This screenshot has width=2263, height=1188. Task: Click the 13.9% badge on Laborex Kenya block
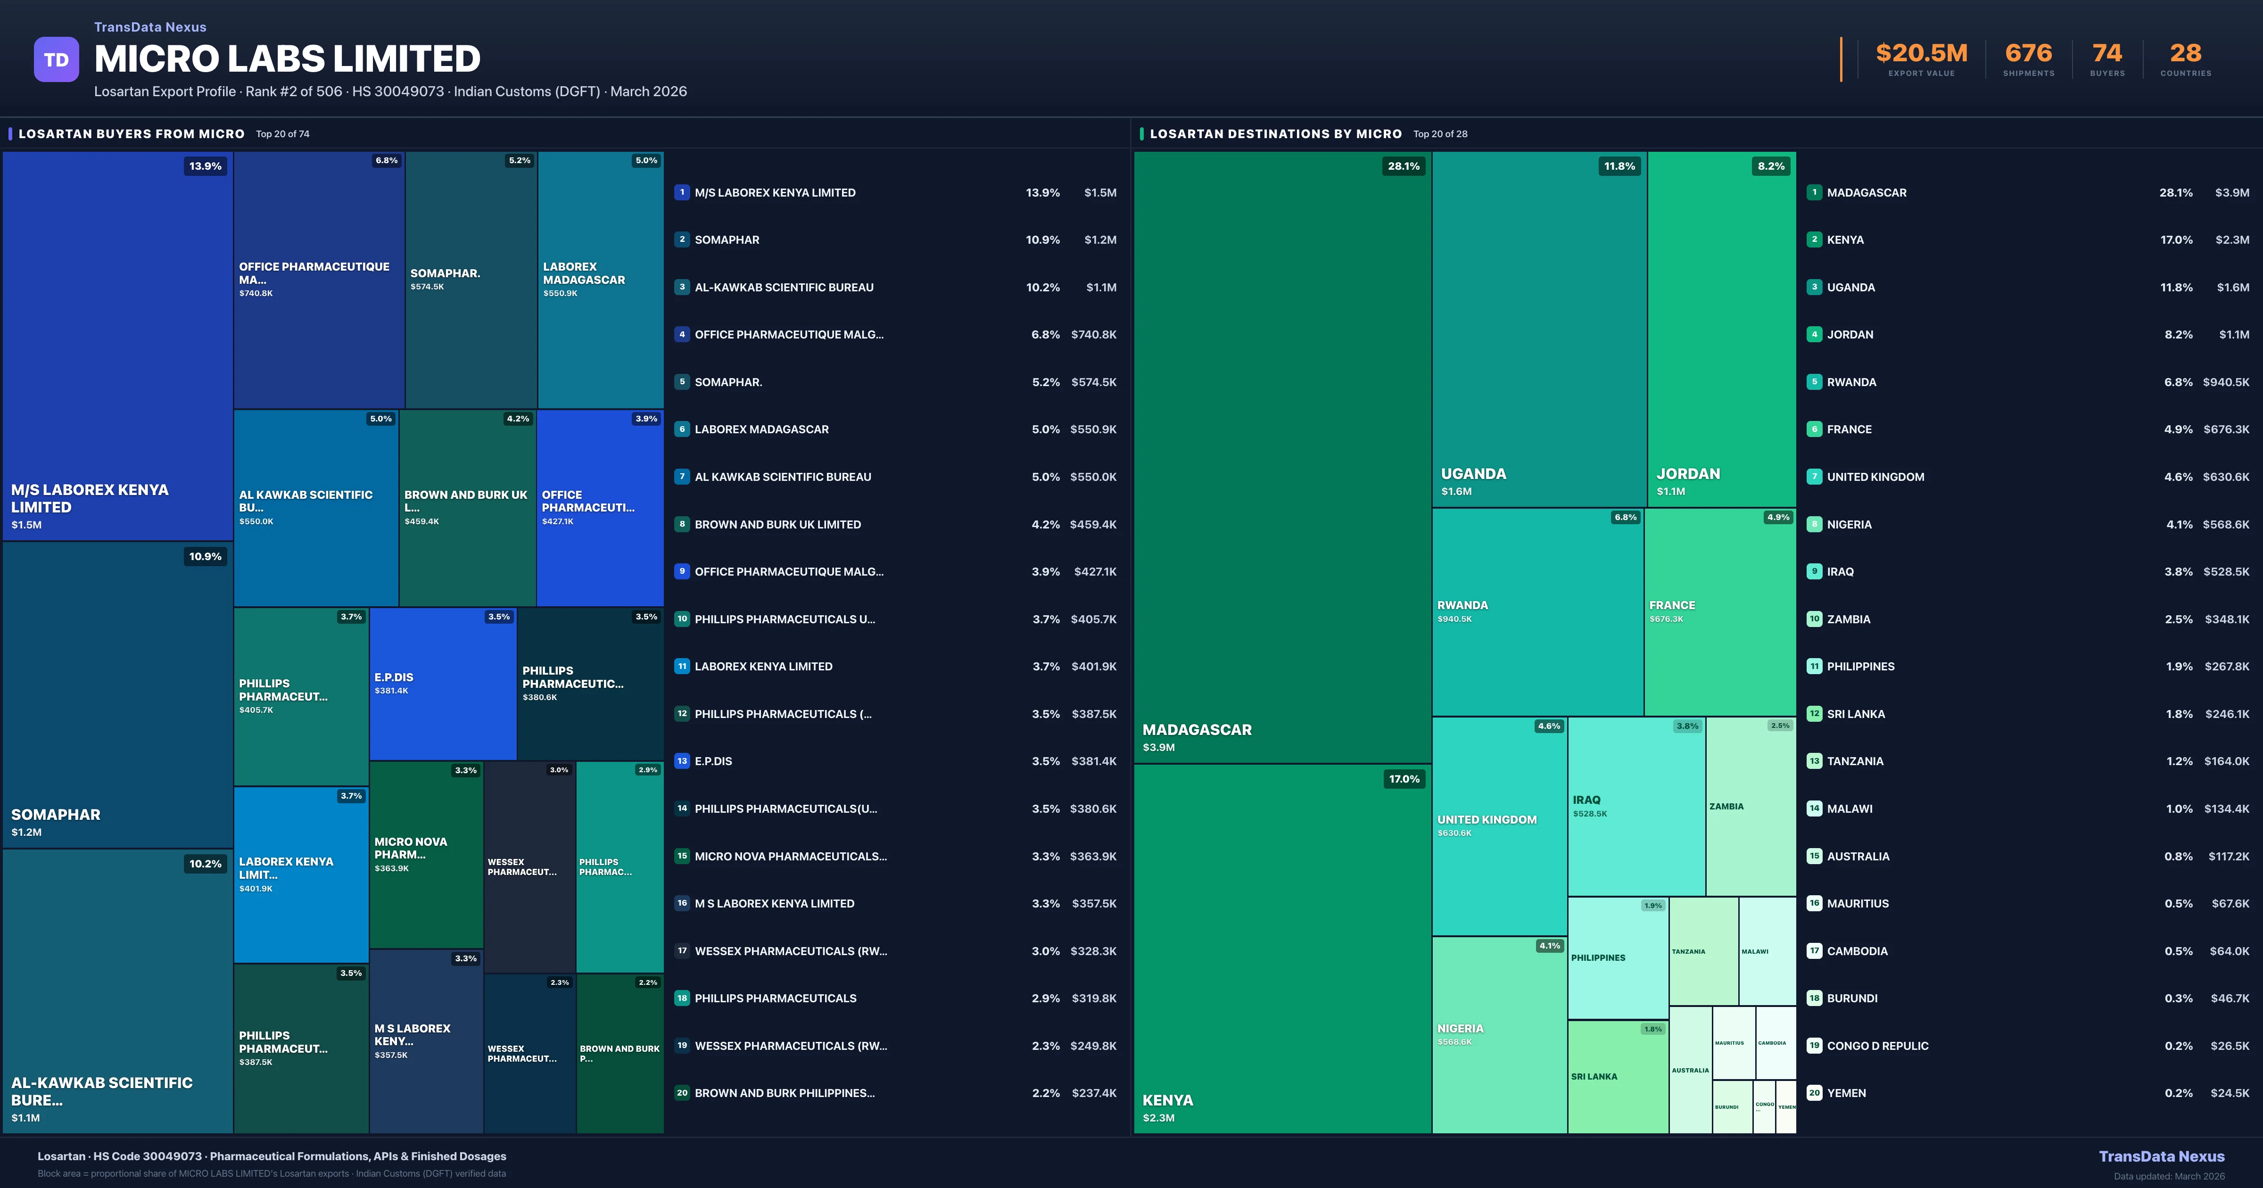(205, 166)
